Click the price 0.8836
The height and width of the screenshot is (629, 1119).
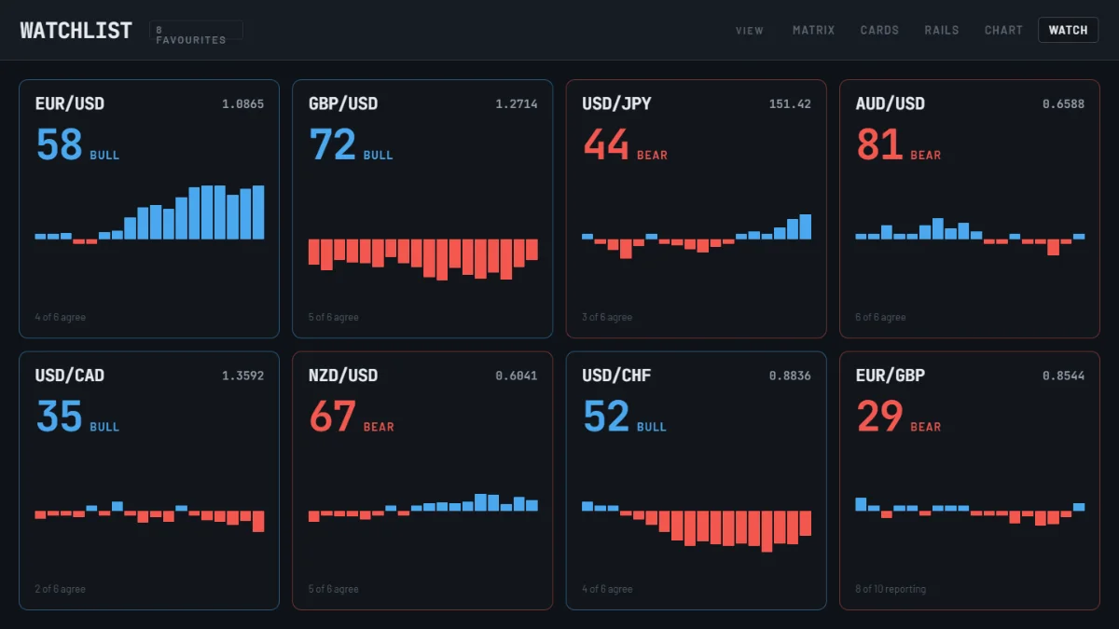click(790, 376)
